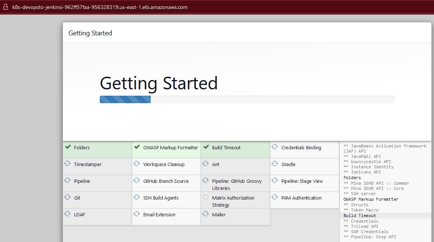Click the highlighted Build Timeout line in install log
This screenshot has height=242, width=434.
coord(360,216)
